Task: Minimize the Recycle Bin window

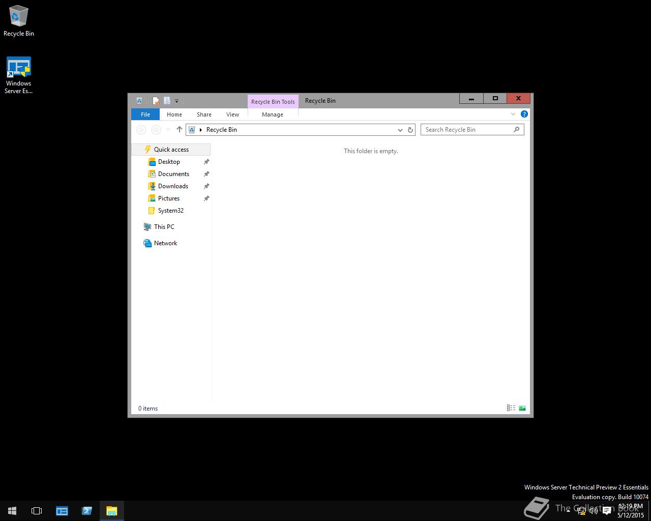Action: click(x=471, y=99)
